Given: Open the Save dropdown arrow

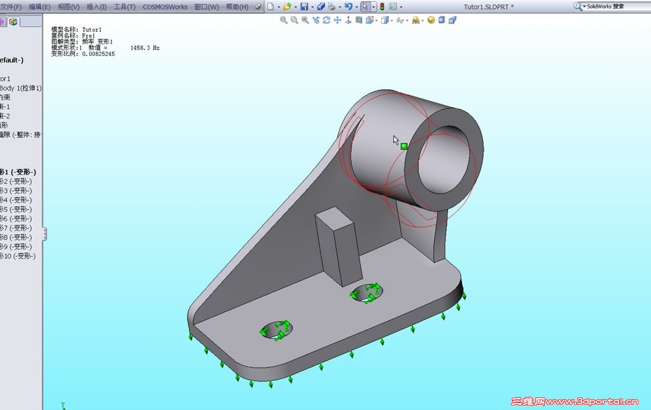Looking at the screenshot, I should (312, 7).
